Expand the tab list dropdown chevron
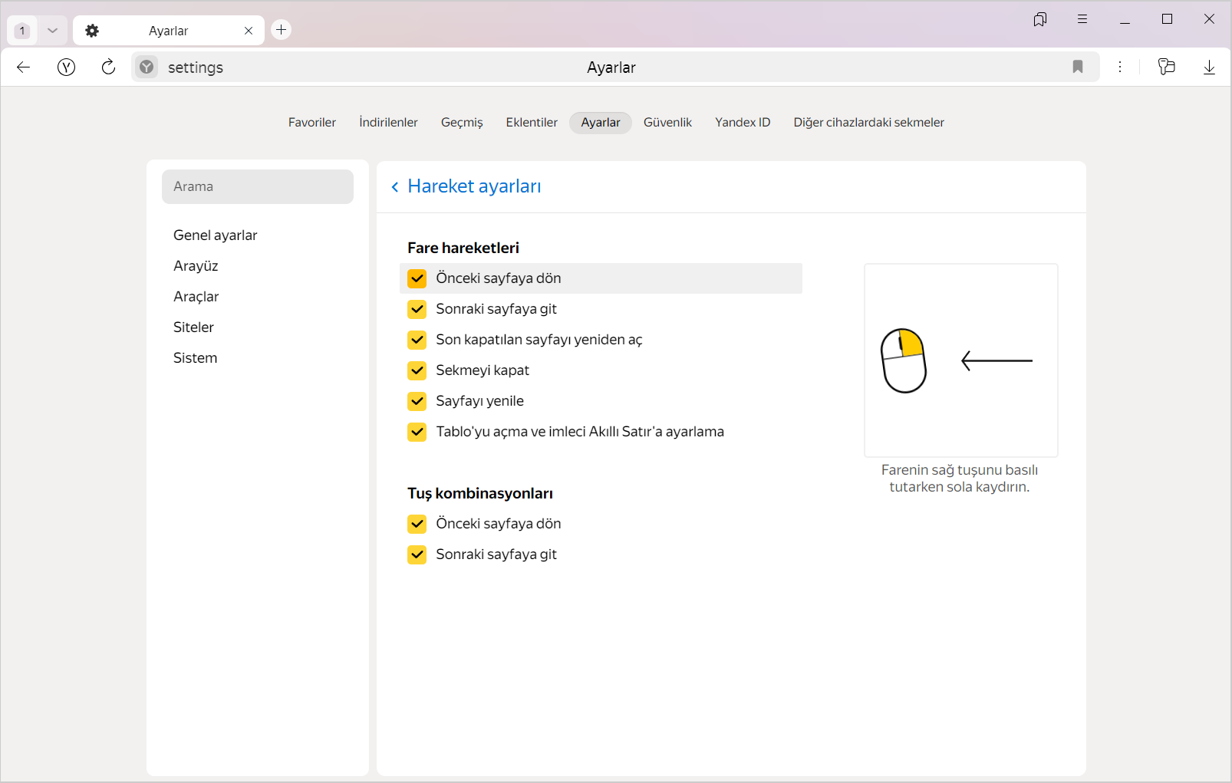The width and height of the screenshot is (1232, 783). pyautogui.click(x=52, y=31)
